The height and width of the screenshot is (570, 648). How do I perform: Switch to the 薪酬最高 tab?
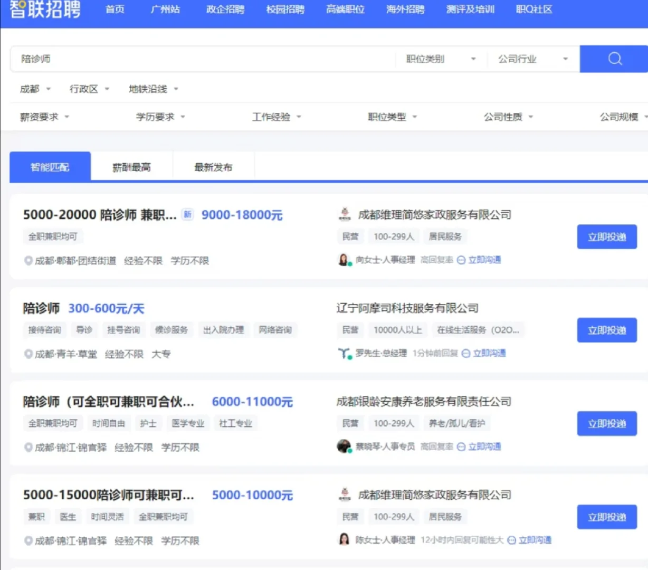coord(131,166)
